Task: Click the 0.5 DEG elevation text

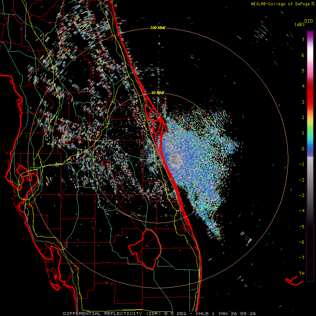Action: coord(176,314)
